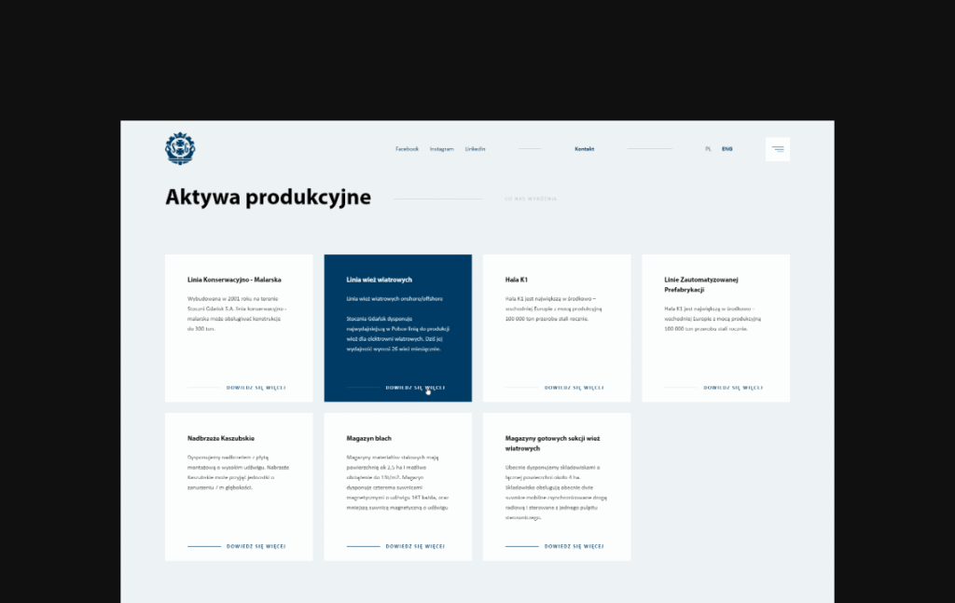Switch language to ENG
Viewport: 955px width, 603px height.
click(x=727, y=149)
